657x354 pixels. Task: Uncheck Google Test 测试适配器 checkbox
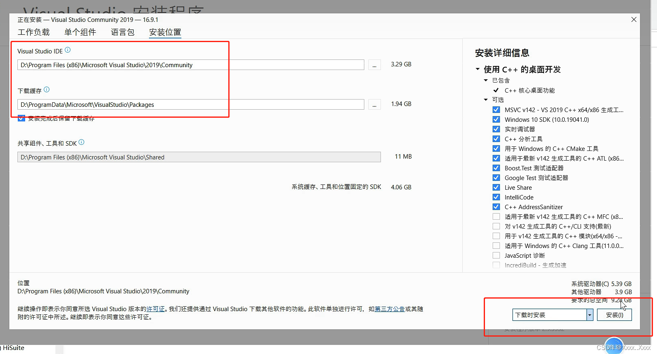[496, 178]
